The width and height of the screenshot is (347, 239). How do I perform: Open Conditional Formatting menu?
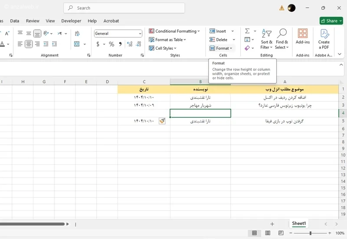tap(174, 31)
